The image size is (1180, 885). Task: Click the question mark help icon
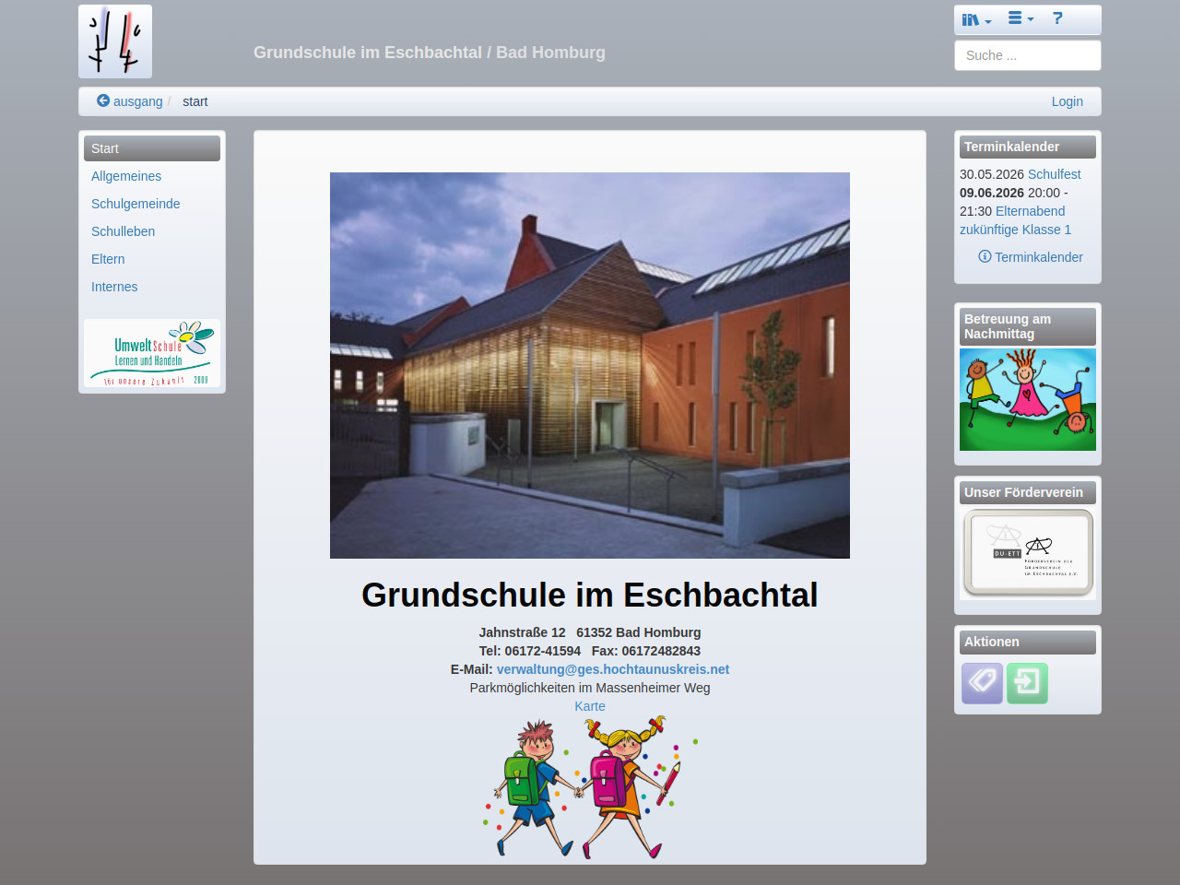tap(1057, 18)
